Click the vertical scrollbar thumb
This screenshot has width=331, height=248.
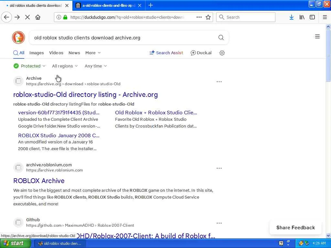[328, 55]
